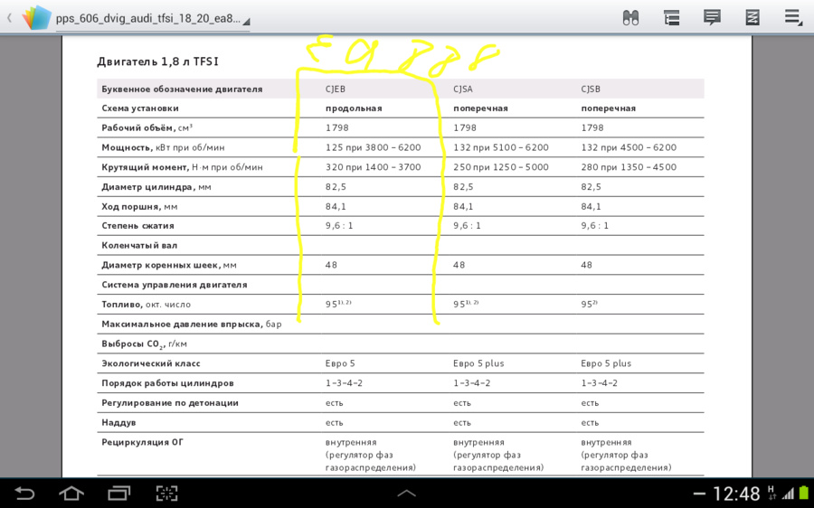
Task: Select '1-3-4-2' in the CJSA column
Action: click(x=472, y=383)
